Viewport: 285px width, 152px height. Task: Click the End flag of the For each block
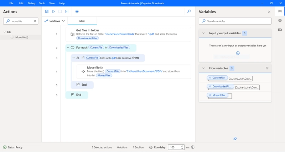(72, 95)
